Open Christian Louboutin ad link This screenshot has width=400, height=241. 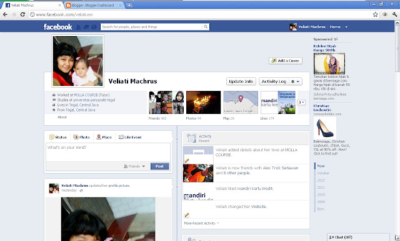[x=322, y=108]
